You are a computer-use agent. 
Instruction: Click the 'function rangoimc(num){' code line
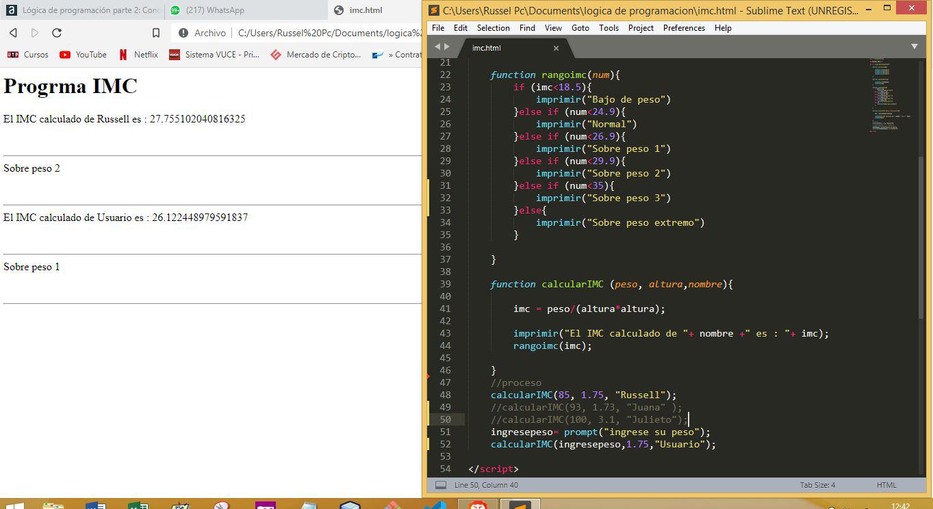coord(555,75)
